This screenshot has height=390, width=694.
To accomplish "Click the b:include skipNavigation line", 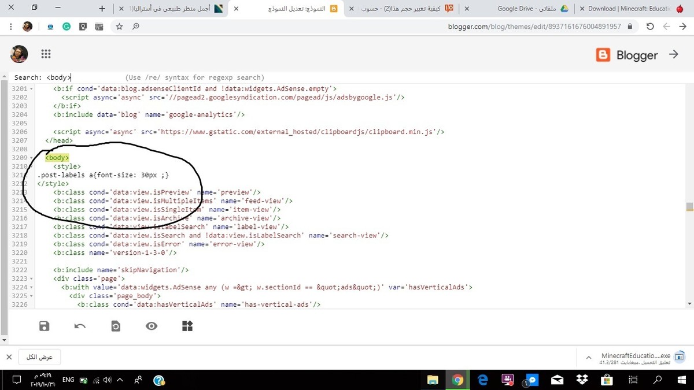I will click(121, 270).
